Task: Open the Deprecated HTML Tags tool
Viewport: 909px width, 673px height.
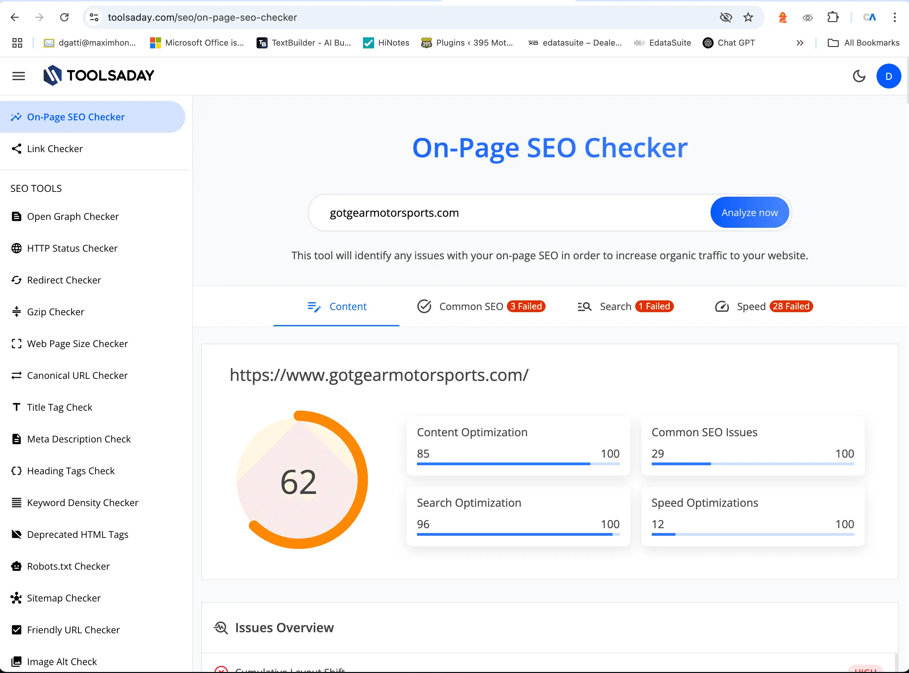Action: click(x=77, y=534)
